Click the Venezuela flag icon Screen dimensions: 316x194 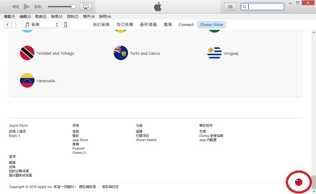[27, 80]
